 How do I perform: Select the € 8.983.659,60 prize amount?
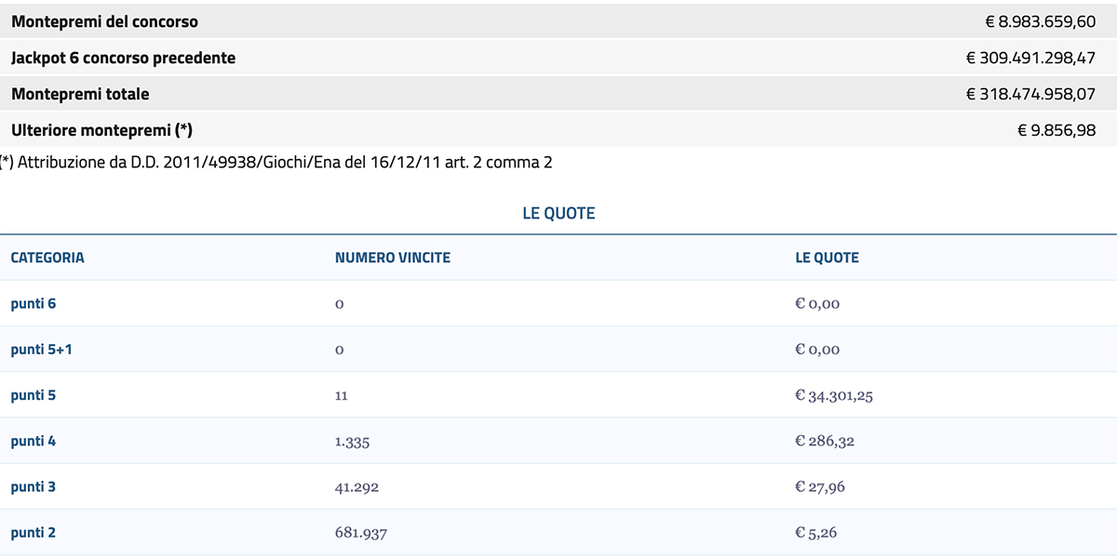coord(1040,21)
